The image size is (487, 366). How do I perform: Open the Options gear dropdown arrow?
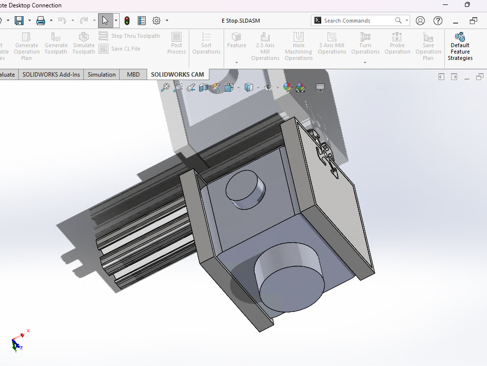pyautogui.click(x=167, y=21)
